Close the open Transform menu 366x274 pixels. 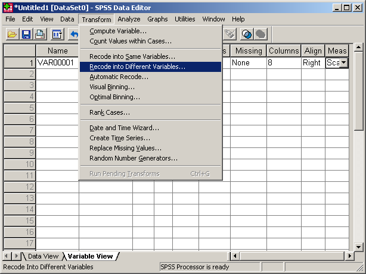point(97,20)
